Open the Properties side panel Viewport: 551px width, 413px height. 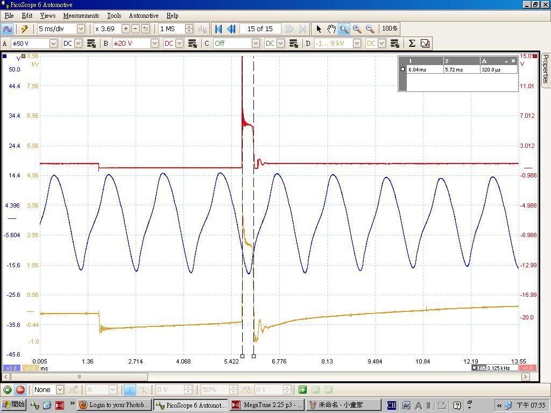click(545, 68)
